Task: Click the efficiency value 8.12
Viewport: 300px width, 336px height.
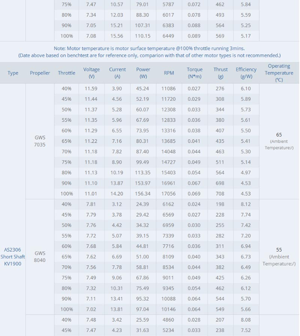Action: (246, 204)
